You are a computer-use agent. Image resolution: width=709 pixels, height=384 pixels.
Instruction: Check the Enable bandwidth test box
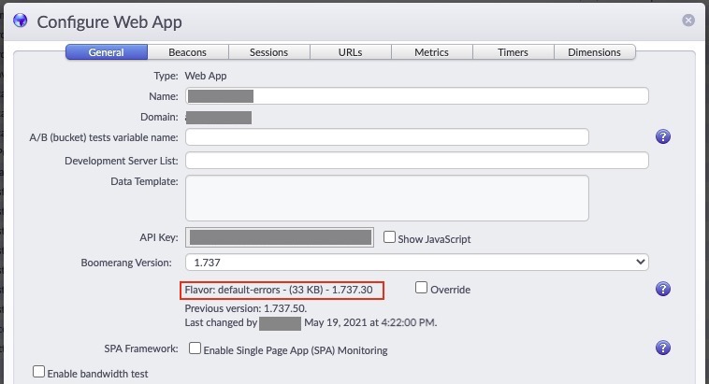[39, 372]
